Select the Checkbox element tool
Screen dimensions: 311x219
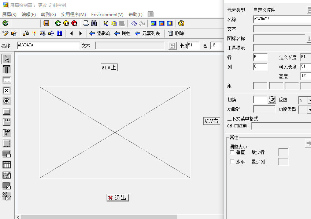coord(6,91)
